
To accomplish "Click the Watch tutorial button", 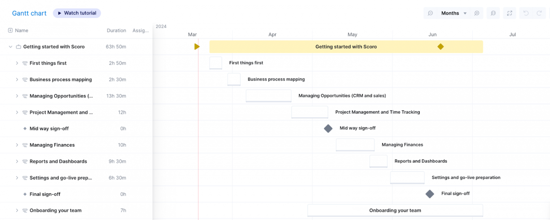I will click(x=77, y=13).
